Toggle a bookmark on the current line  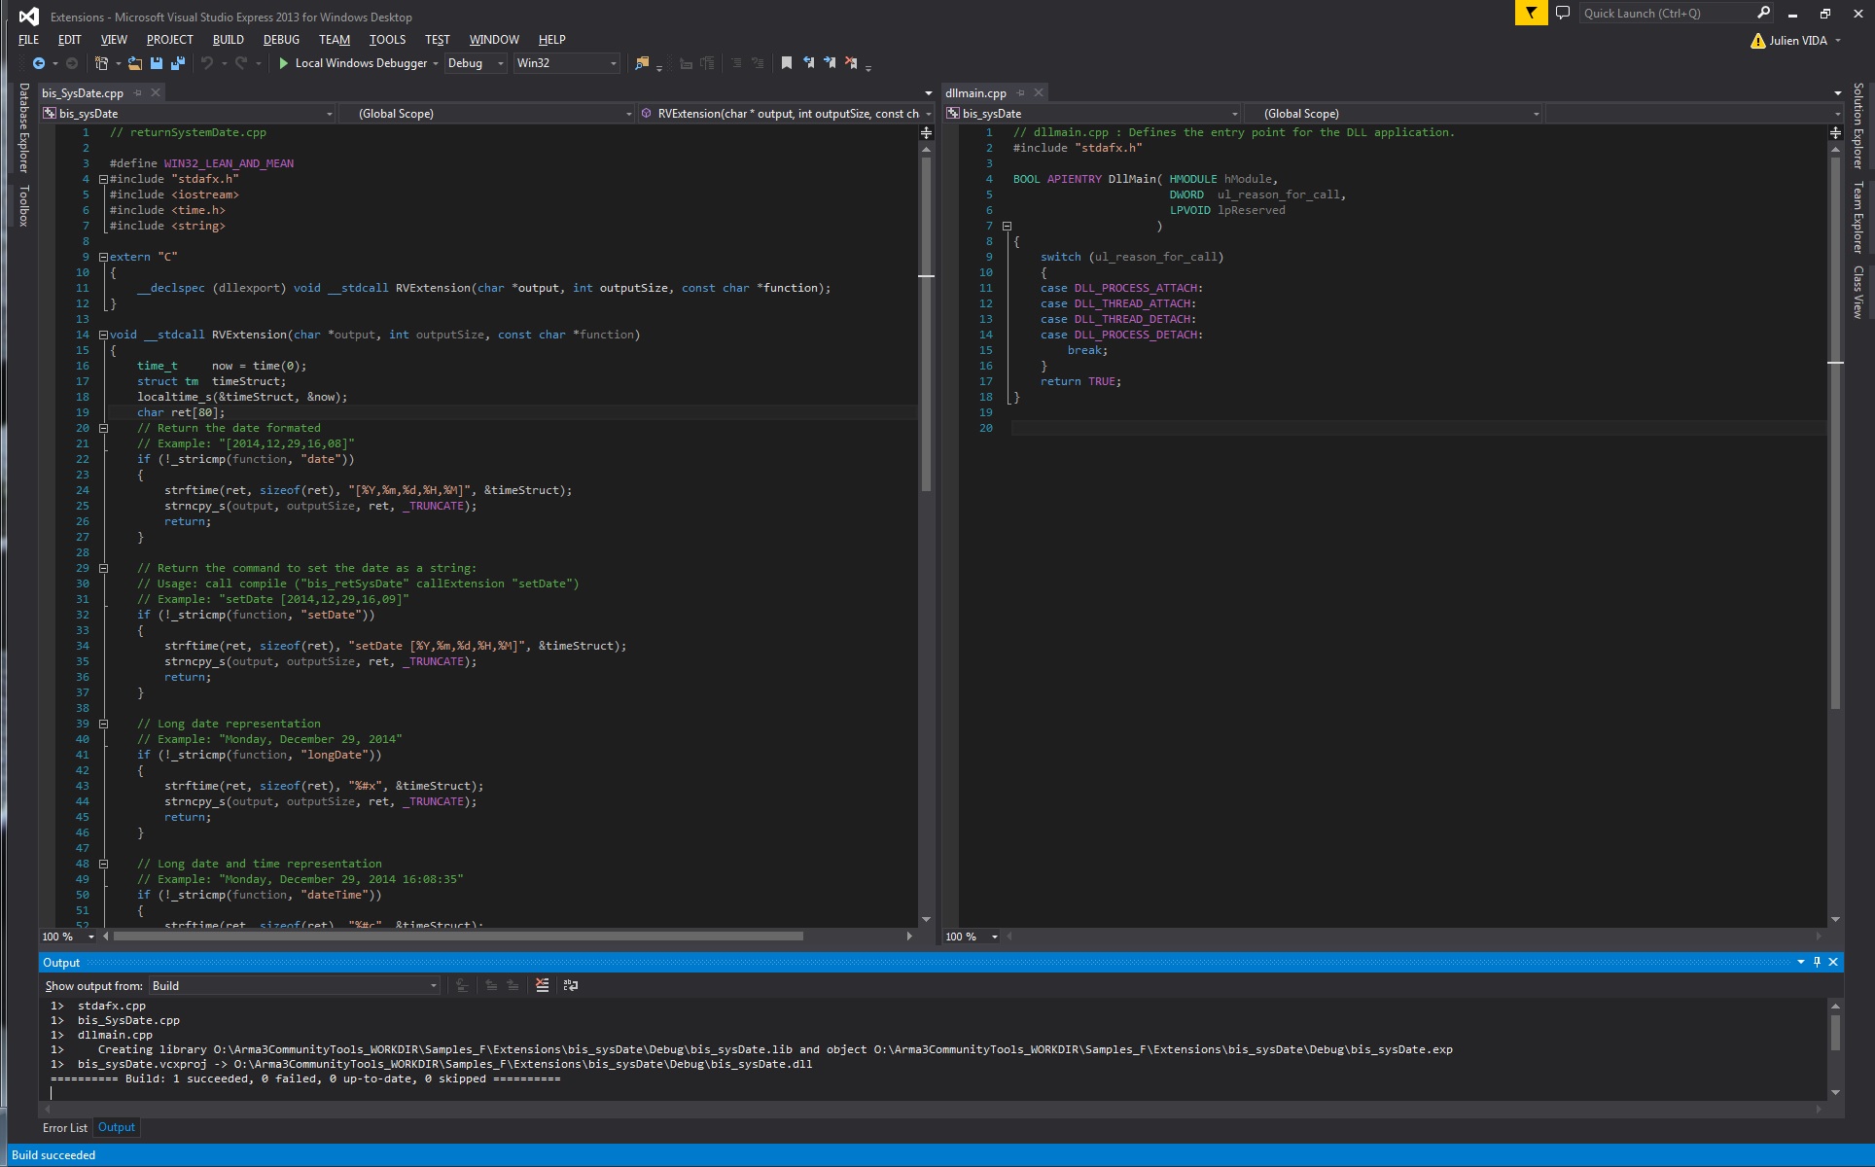click(786, 62)
